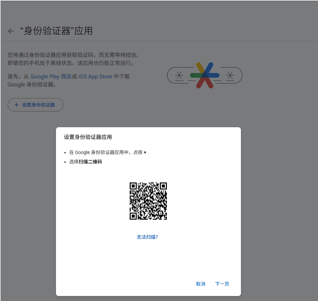Viewport: 318px width, 301px height.
Task: Click the Google Authenticator logo illustration
Action: click(205, 75)
